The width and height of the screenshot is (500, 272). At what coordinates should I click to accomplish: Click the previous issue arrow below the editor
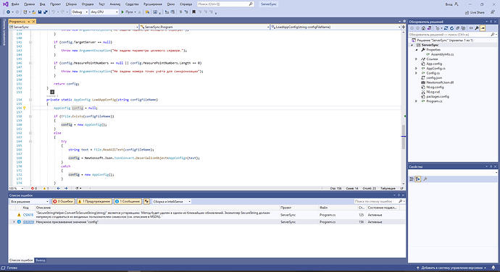(x=59, y=188)
